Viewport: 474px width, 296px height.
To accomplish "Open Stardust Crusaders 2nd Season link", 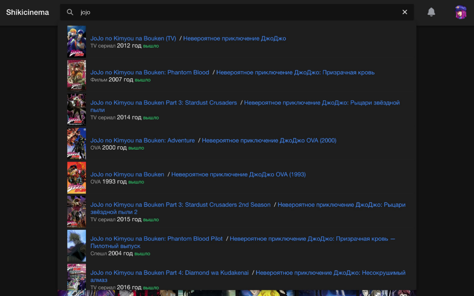I will 180,205.
